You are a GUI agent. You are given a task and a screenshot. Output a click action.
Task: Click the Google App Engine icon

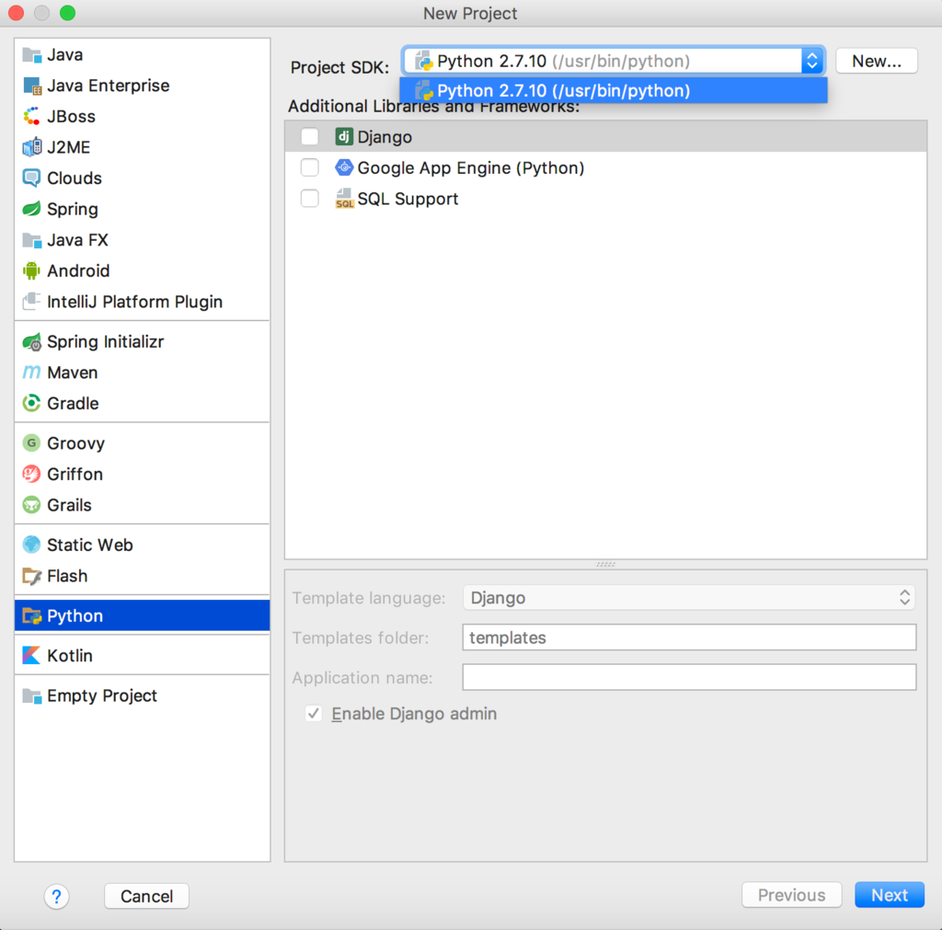(344, 167)
